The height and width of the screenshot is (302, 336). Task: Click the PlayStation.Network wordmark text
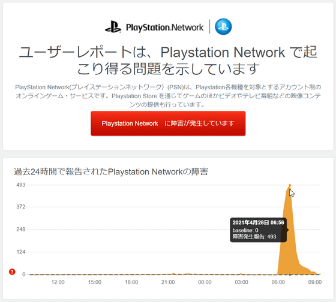click(x=164, y=28)
